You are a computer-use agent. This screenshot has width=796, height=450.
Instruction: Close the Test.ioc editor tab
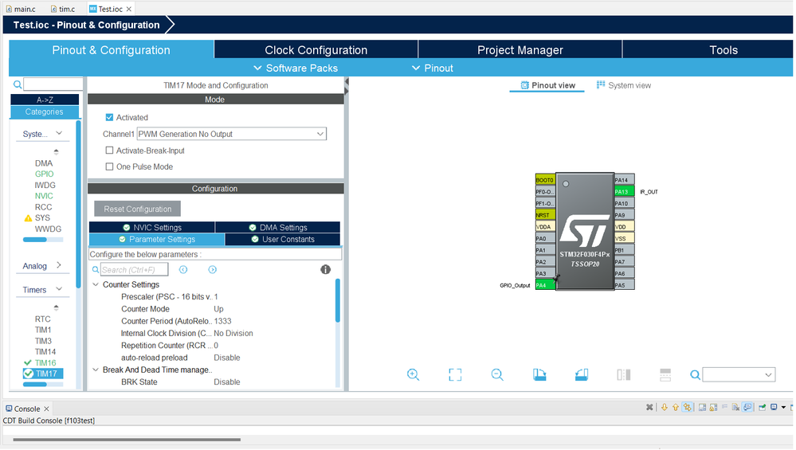coord(129,9)
